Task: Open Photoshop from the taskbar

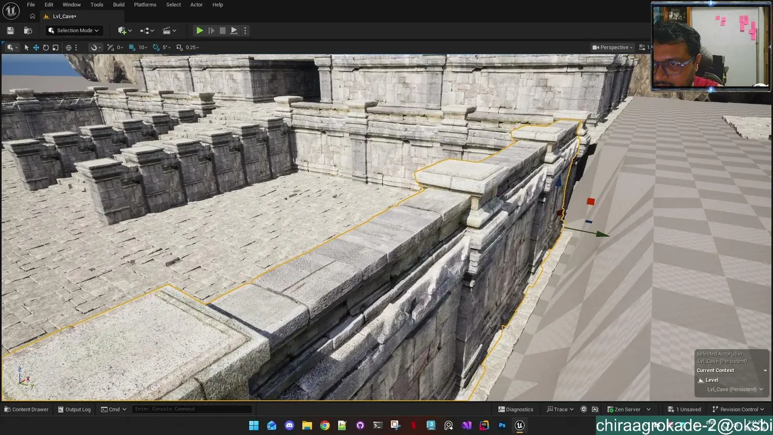Action: pos(502,425)
